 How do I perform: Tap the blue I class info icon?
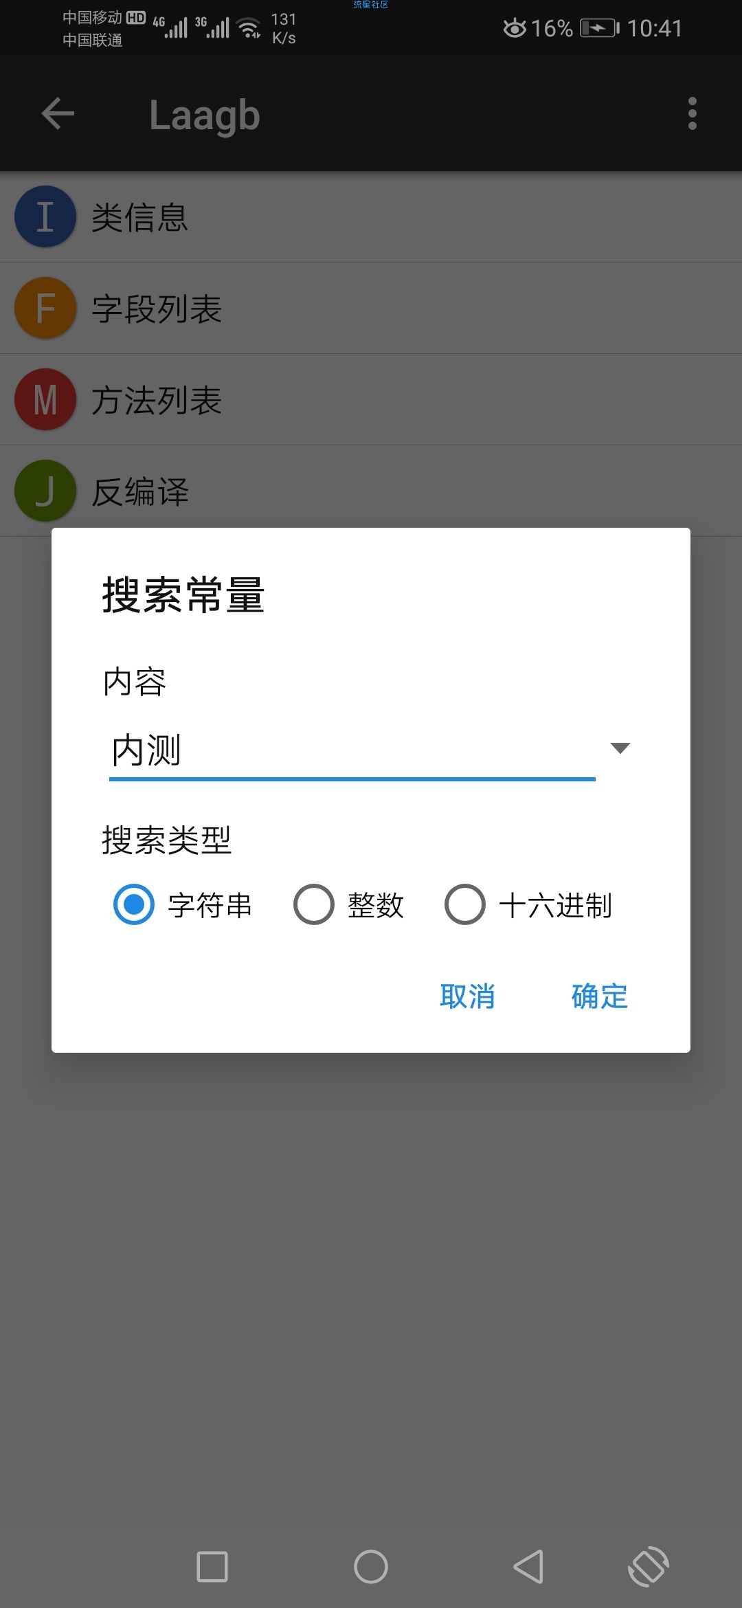(x=45, y=216)
